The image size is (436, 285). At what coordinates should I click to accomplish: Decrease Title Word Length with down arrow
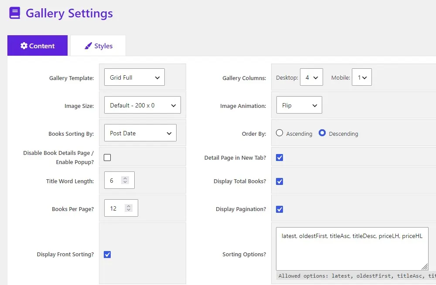tap(125, 182)
